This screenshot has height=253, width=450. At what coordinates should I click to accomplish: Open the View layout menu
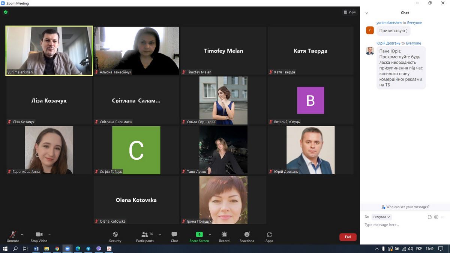(x=349, y=12)
